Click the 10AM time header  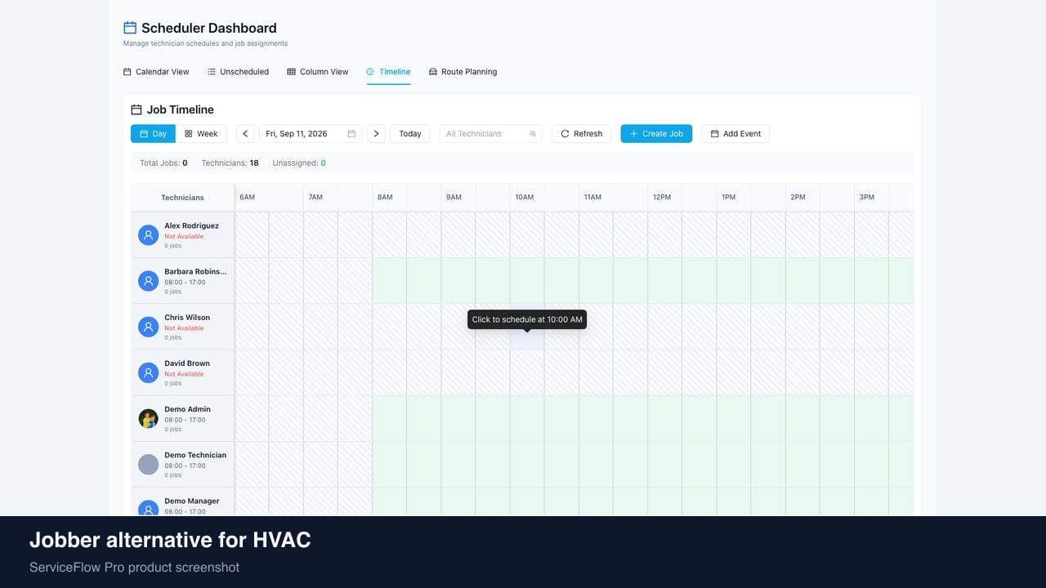pos(524,198)
